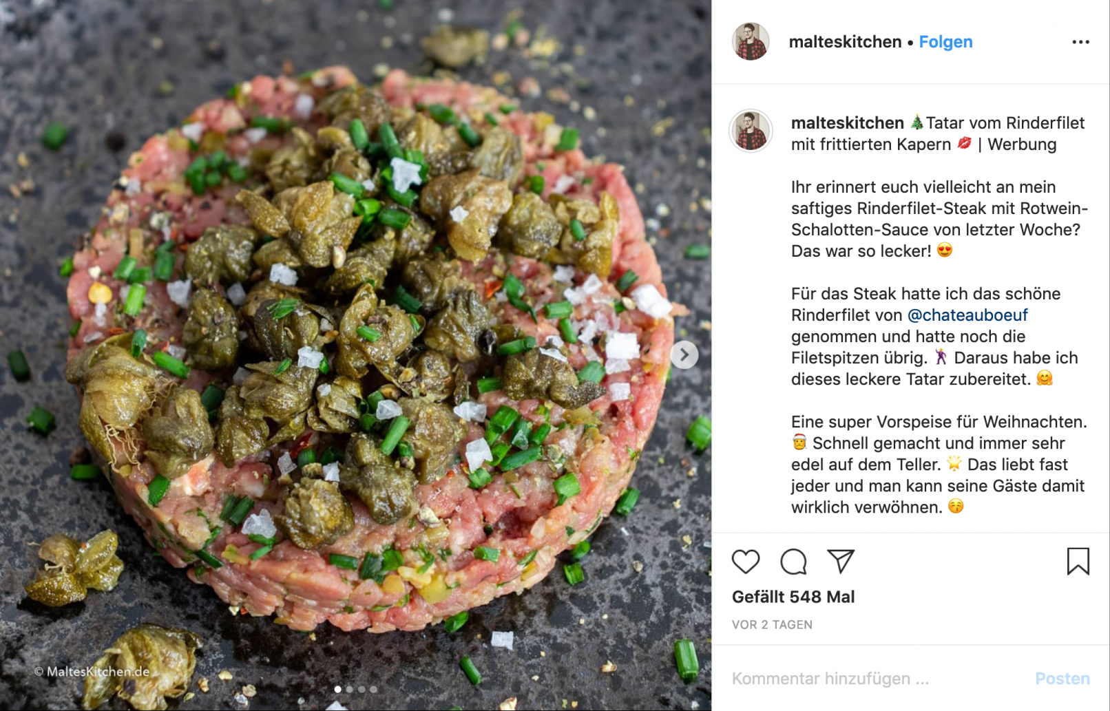Save the post with the bookmark icon
The width and height of the screenshot is (1110, 711).
[1078, 561]
